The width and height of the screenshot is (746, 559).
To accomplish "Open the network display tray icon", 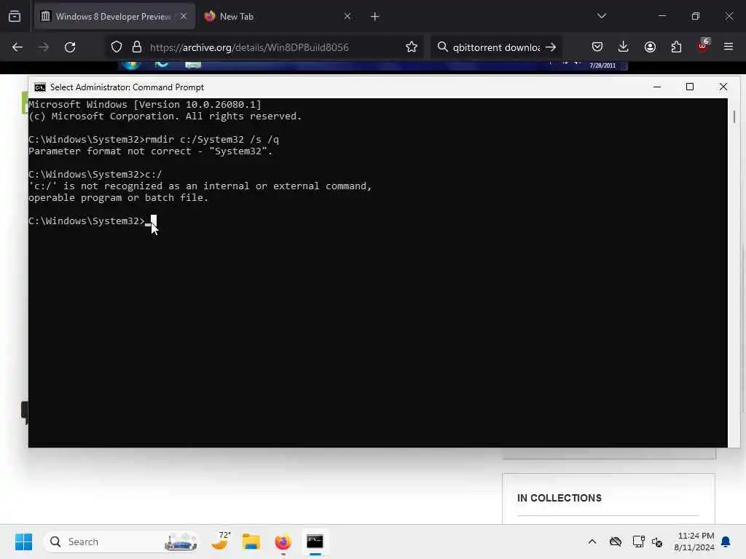I will 638,542.
